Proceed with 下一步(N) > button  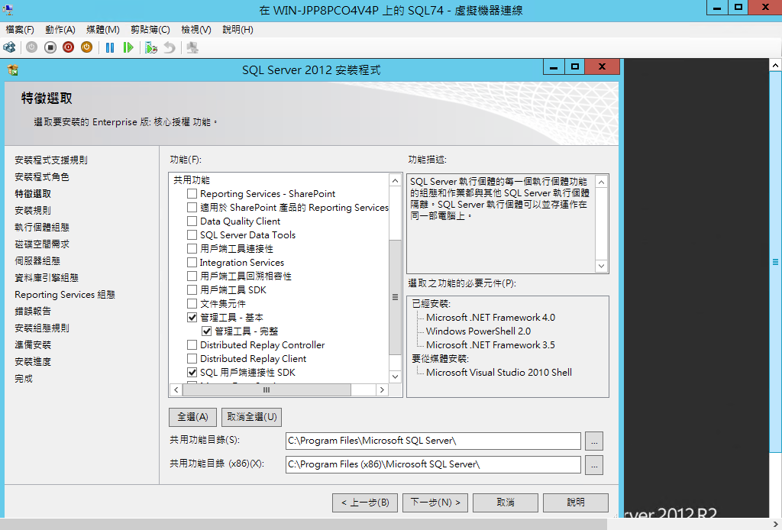(435, 503)
